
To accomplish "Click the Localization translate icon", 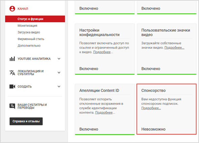I will [x=12, y=73].
